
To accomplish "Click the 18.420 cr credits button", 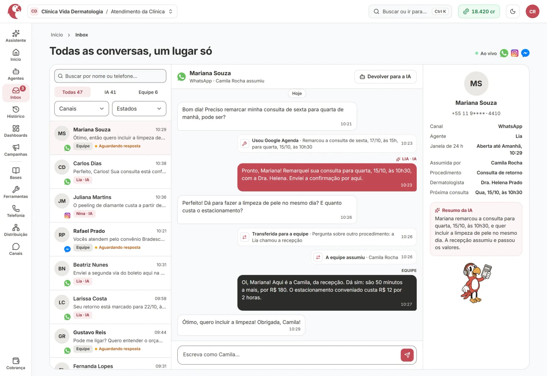I will coord(479,11).
